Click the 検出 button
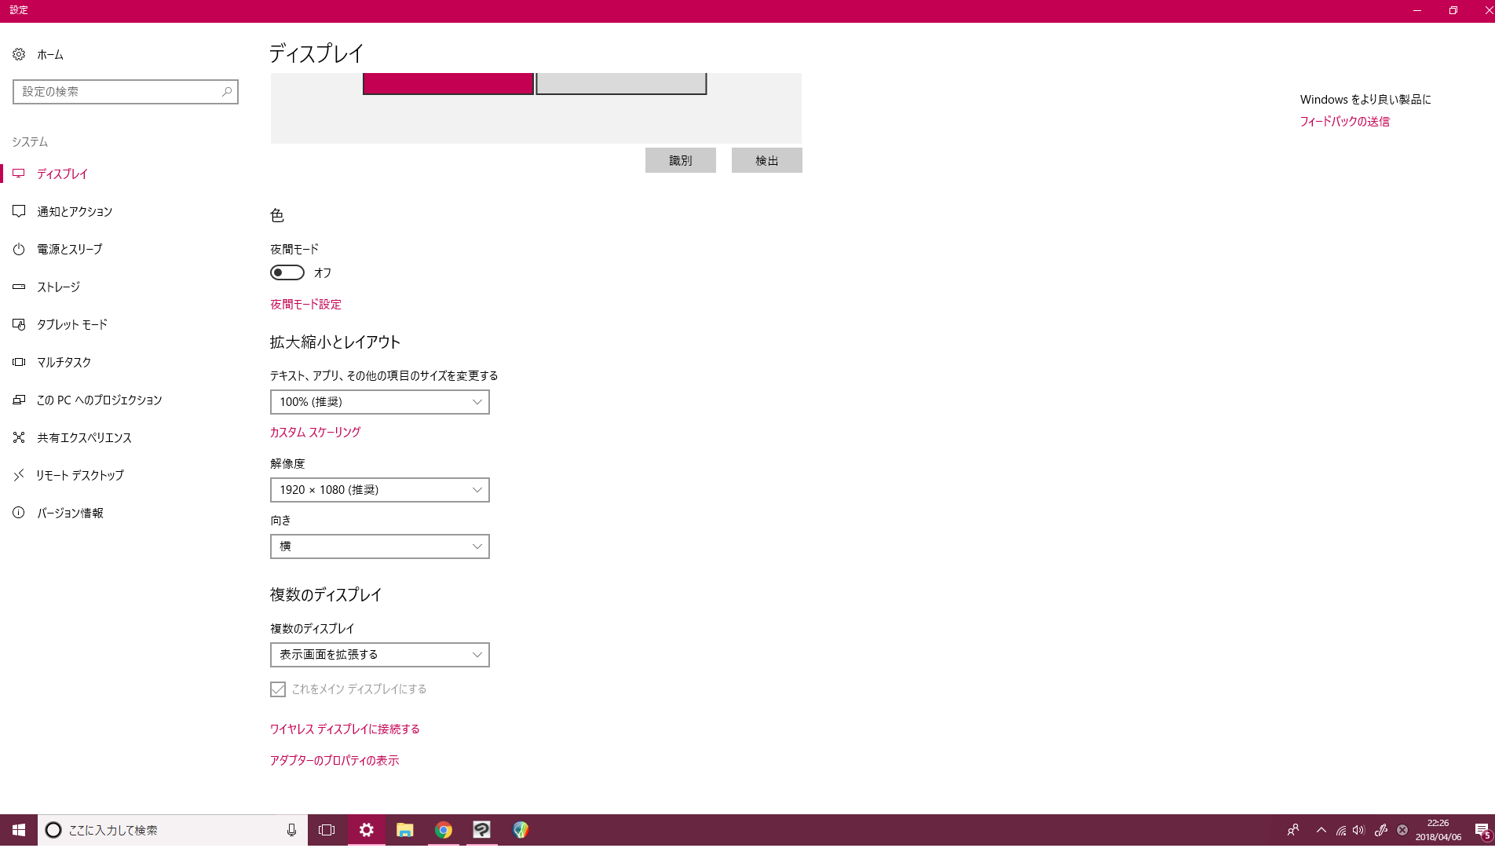The image size is (1495, 848). tap(767, 160)
